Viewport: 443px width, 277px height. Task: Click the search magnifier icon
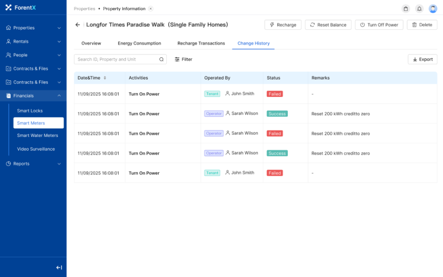tap(161, 59)
